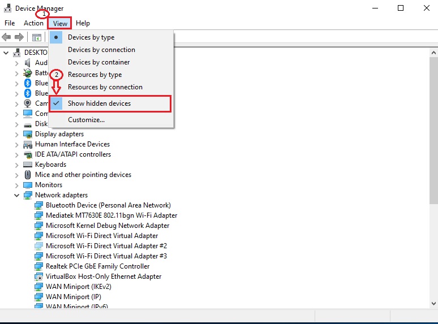Open the Action menu

point(33,23)
